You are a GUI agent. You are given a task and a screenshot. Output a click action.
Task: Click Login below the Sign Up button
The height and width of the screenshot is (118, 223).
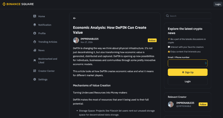point(188,81)
